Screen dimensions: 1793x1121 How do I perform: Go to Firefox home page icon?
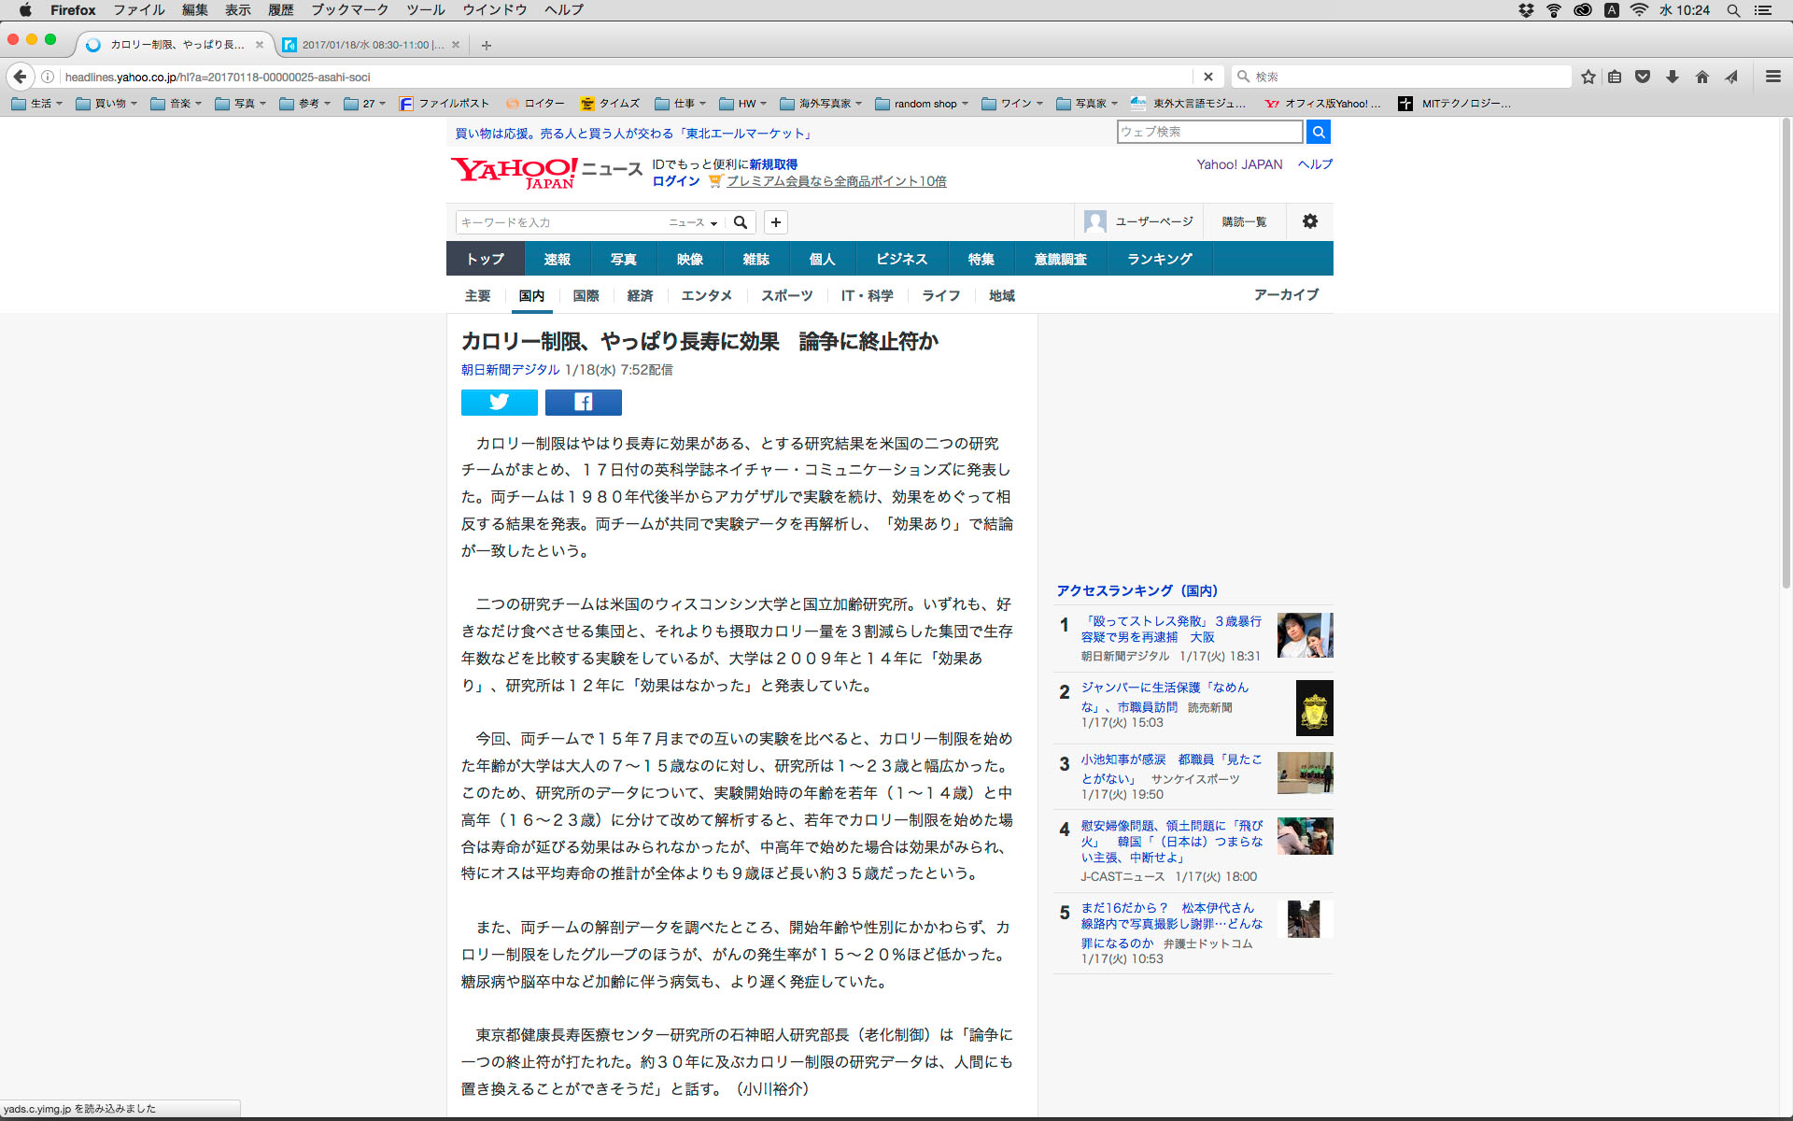coord(1701,77)
